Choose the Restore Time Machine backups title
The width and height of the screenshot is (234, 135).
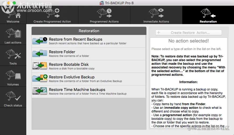coord(77,90)
